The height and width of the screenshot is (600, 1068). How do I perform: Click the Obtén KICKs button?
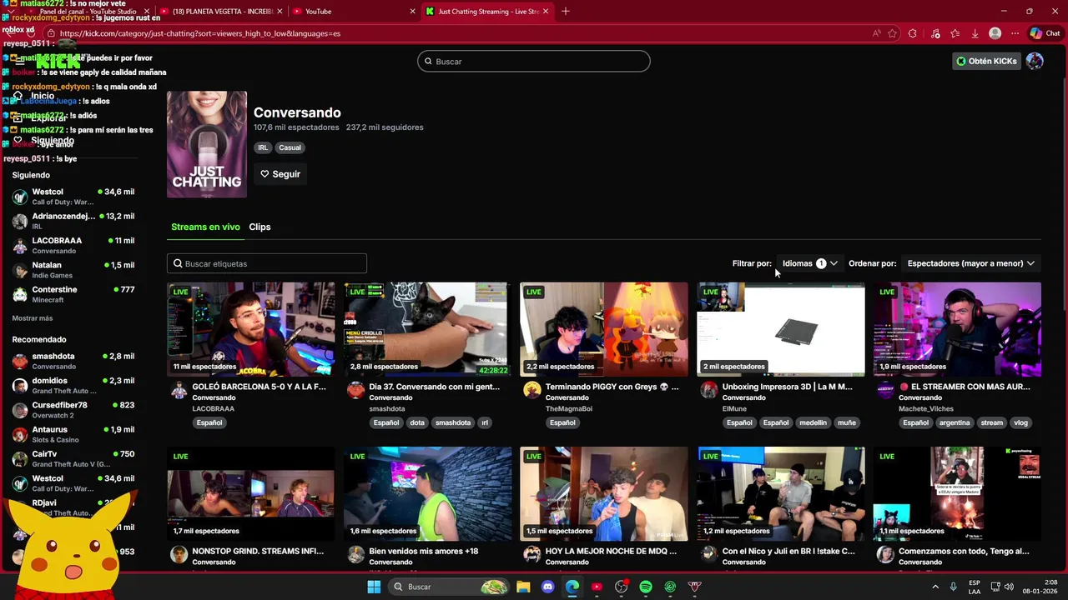(986, 61)
